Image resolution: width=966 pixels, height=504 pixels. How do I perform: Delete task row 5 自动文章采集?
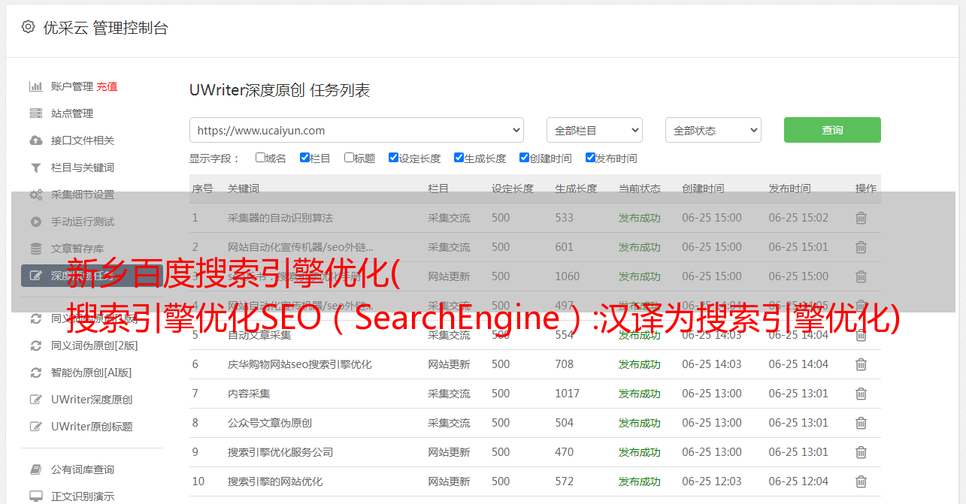(x=861, y=335)
